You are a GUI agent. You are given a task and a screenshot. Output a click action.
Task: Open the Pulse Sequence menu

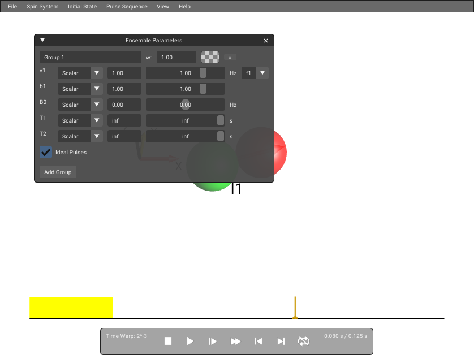127,6
